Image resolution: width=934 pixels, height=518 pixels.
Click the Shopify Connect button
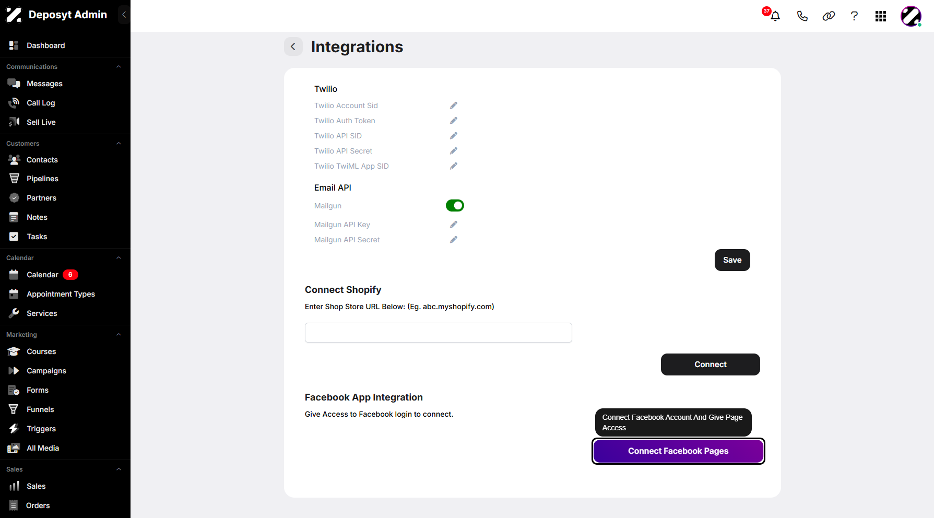pyautogui.click(x=710, y=364)
